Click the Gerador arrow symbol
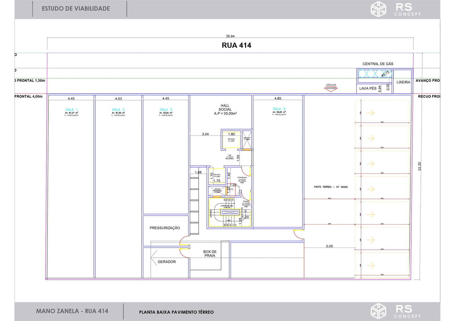This screenshot has height=321, width=455. point(154,258)
